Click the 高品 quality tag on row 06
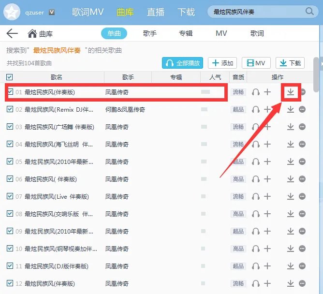This screenshot has height=294, width=323. pyautogui.click(x=238, y=179)
